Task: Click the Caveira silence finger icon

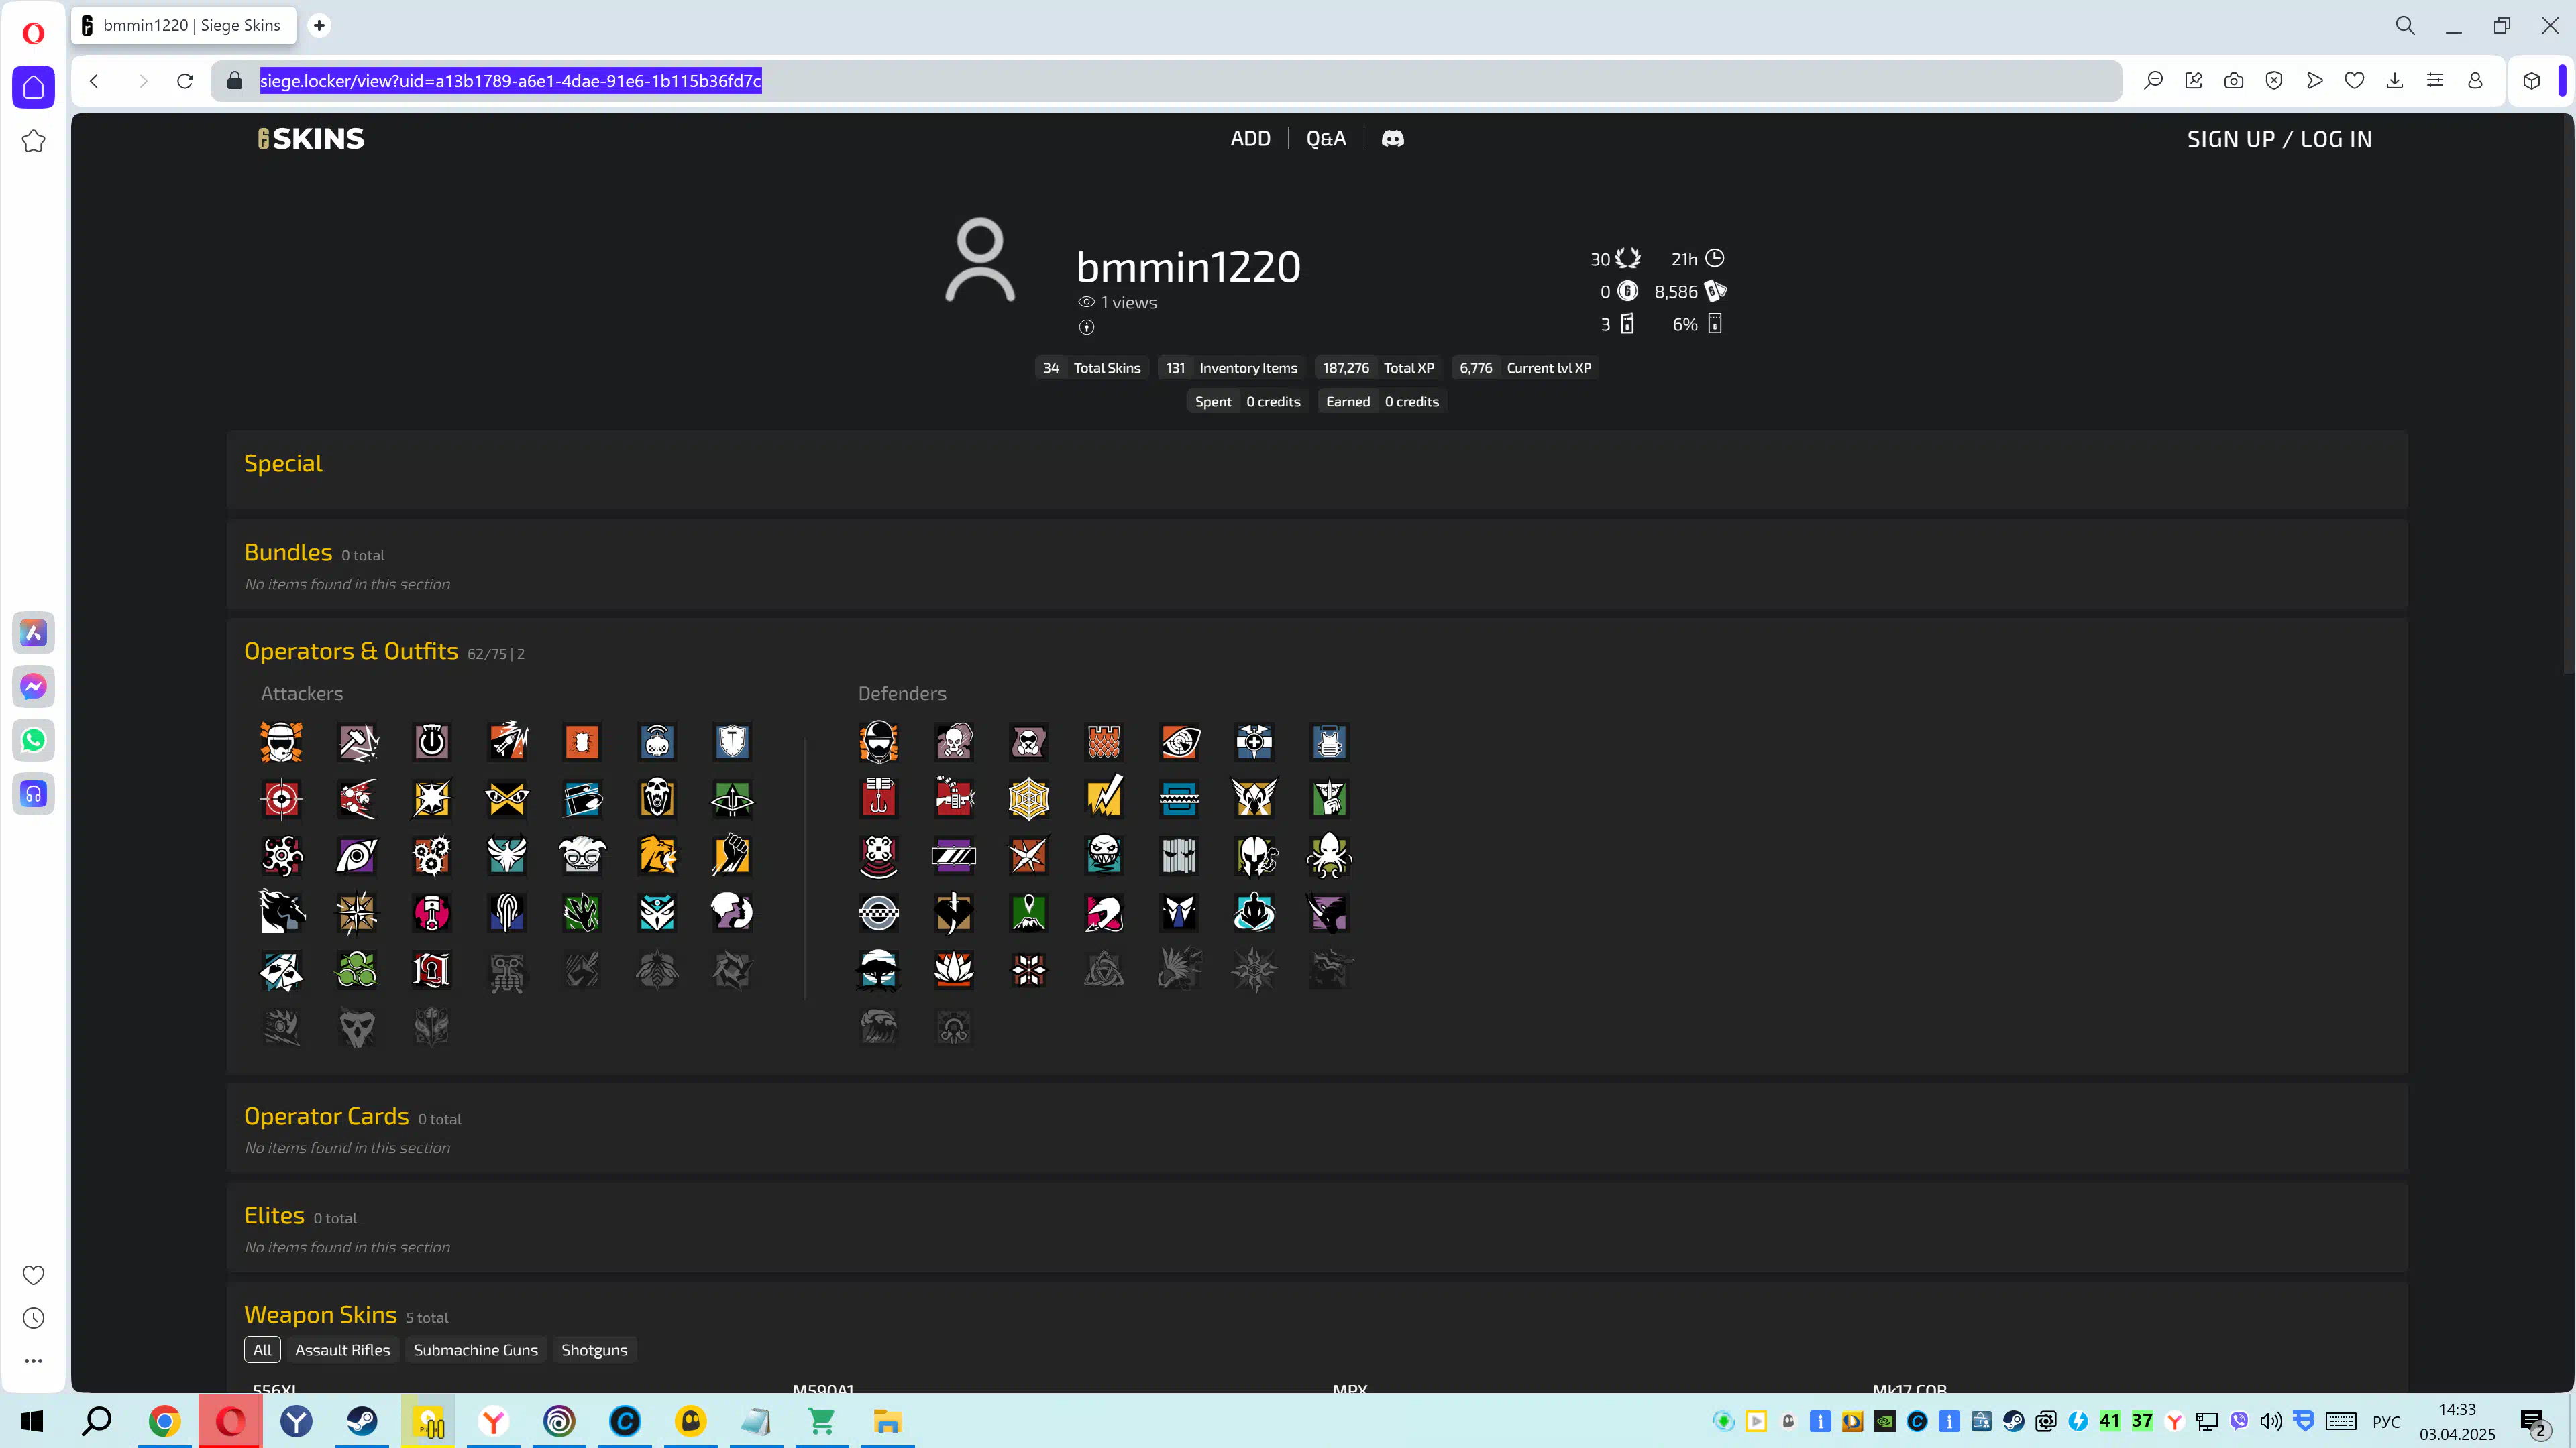Action: (x=1329, y=798)
